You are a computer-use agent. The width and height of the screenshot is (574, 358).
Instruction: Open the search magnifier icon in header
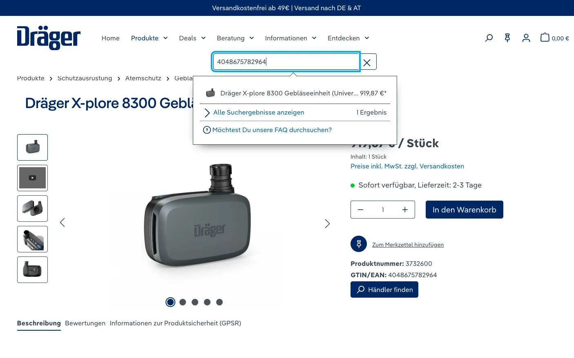[489, 38]
